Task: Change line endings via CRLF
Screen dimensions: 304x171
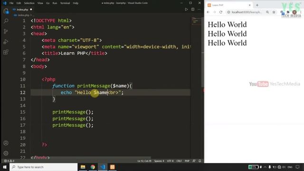Action: (x=179, y=161)
